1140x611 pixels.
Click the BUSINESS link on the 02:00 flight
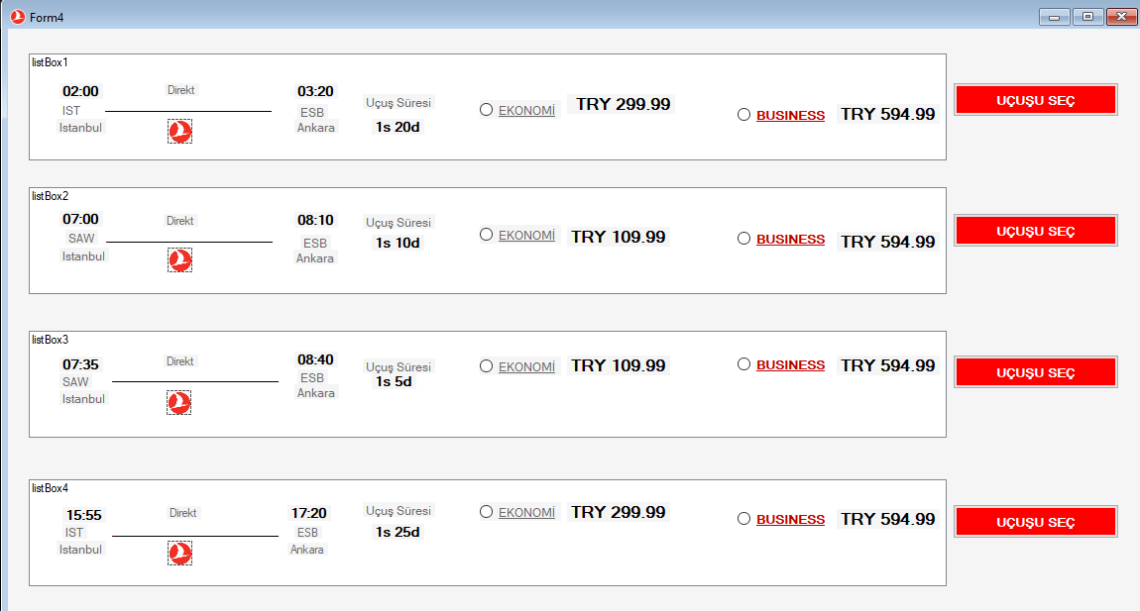point(790,115)
